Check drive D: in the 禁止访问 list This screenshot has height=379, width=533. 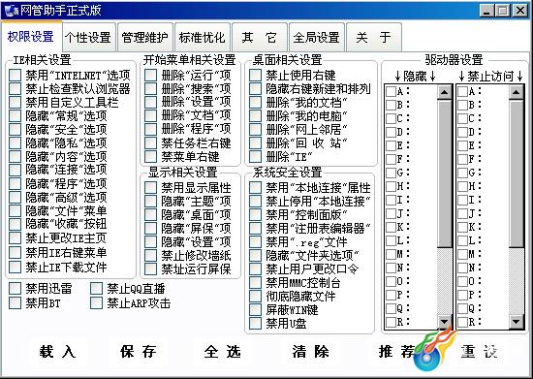pyautogui.click(x=462, y=132)
